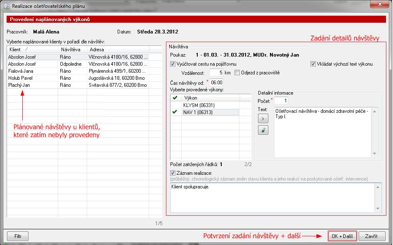Viewport: 393px width, 245px height.
Task: Enable Odjezd z pracoviště checkbox
Action: tap(237, 73)
